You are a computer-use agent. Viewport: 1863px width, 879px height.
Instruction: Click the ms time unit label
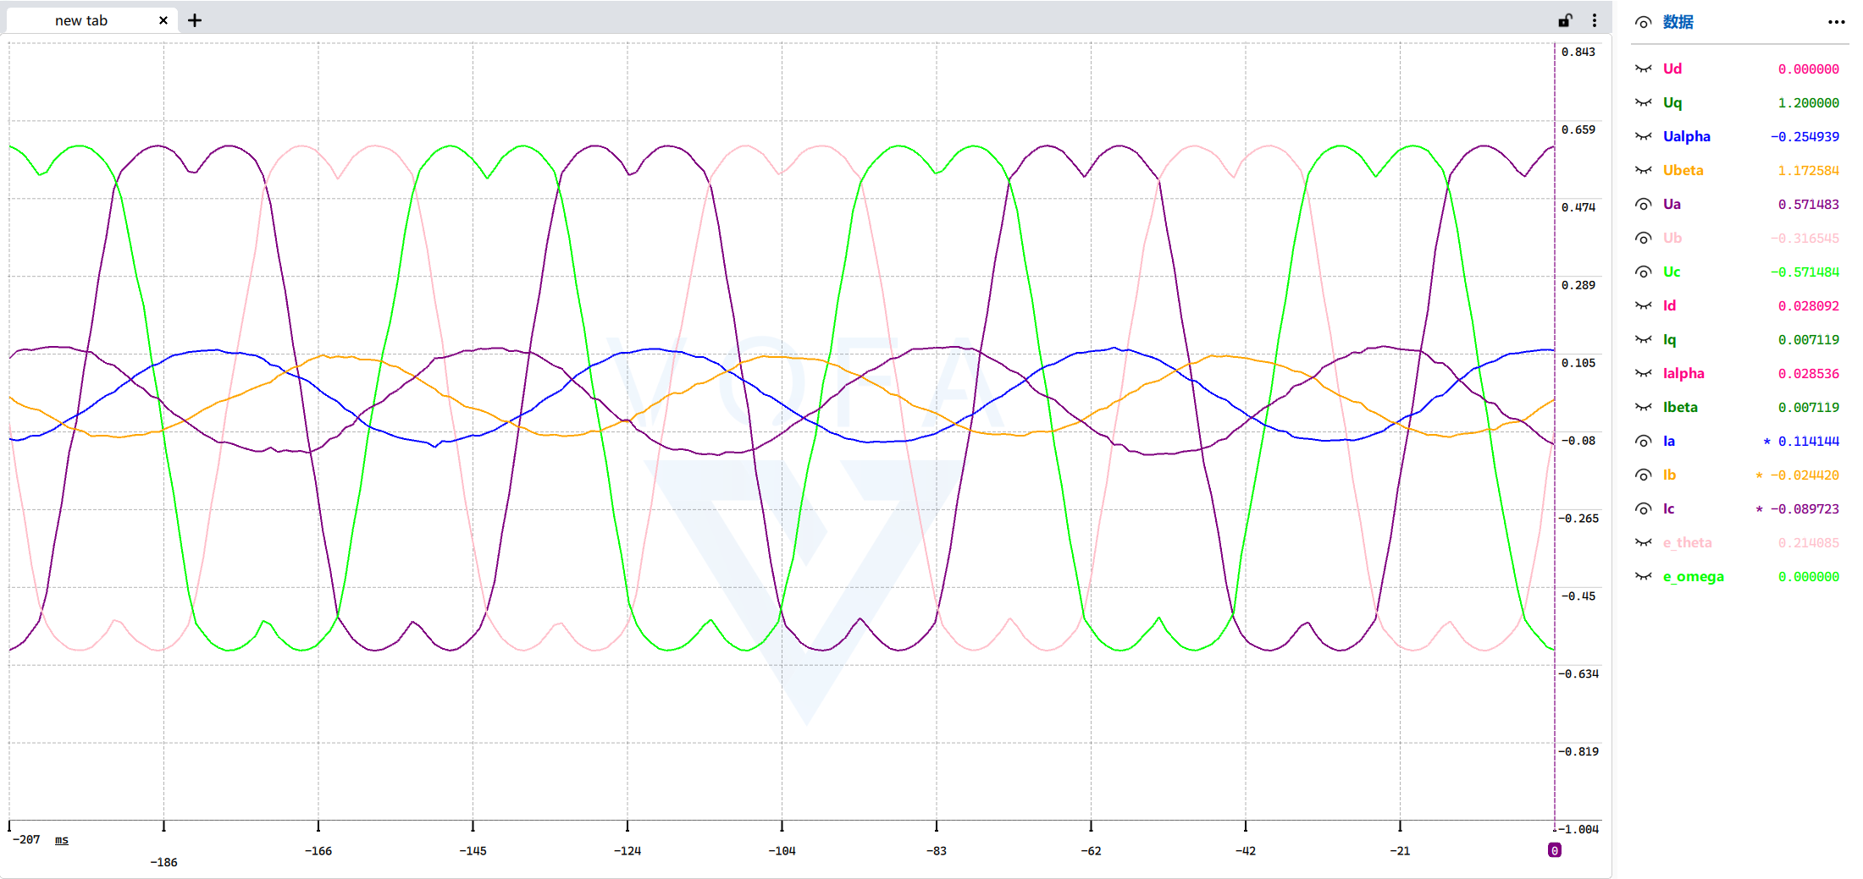62,840
